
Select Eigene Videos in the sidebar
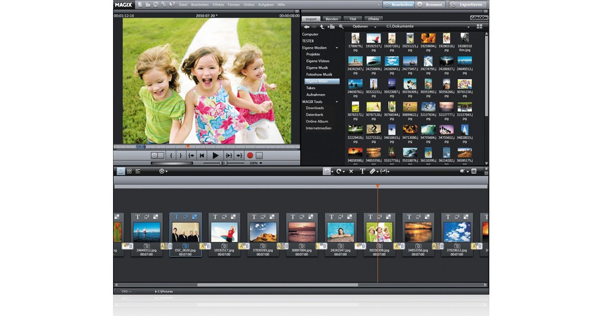(x=318, y=61)
